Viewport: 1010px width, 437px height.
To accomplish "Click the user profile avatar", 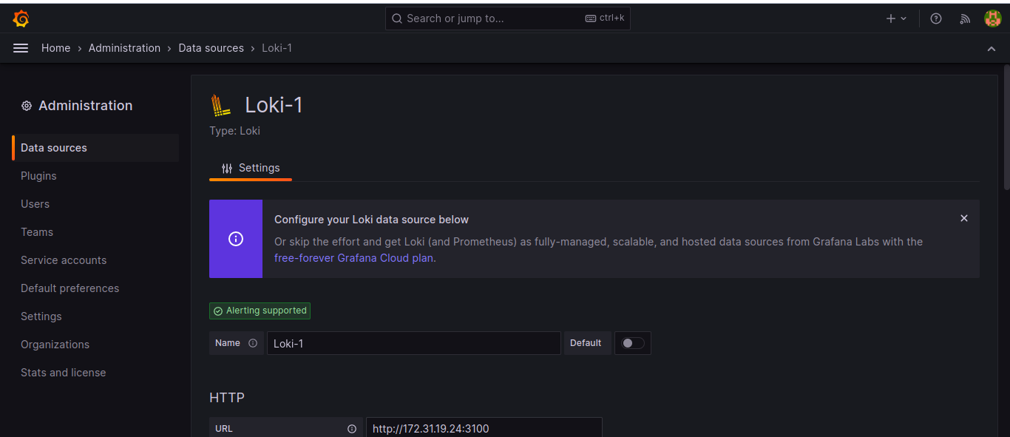I will click(992, 19).
